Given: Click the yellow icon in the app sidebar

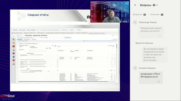Looking at the screenshot, I should click(x=14, y=39).
